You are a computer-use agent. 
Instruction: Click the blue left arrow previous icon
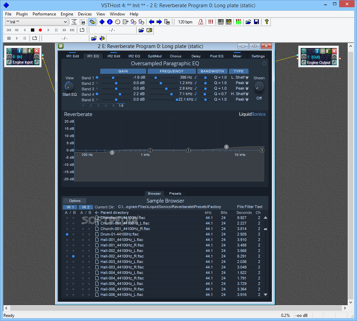click(151, 22)
